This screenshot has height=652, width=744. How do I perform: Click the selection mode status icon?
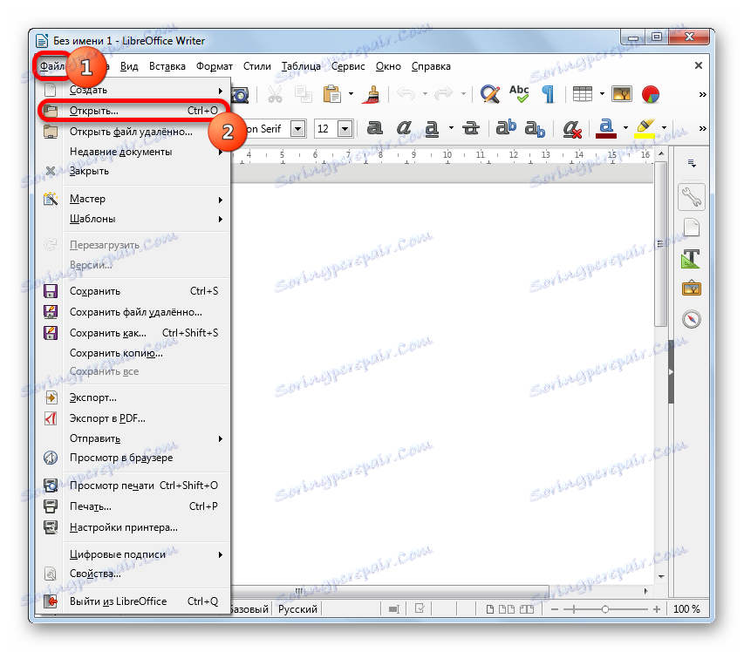click(394, 609)
